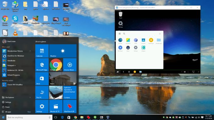Expand File Explorer jump list arrow
This screenshot has height=120, width=214.
click(30, 97)
